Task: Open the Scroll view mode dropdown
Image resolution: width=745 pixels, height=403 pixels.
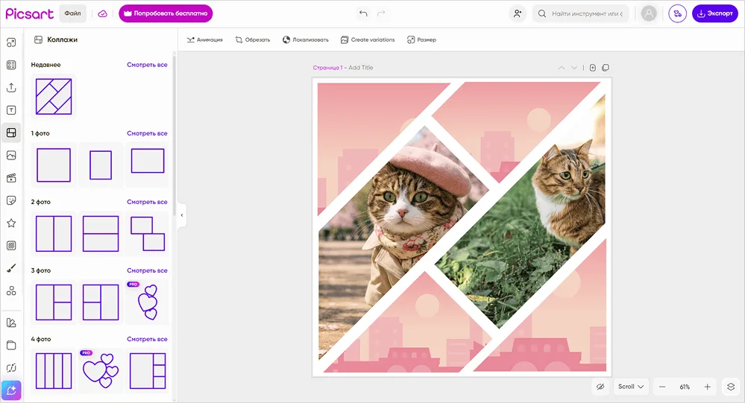Action: [631, 387]
